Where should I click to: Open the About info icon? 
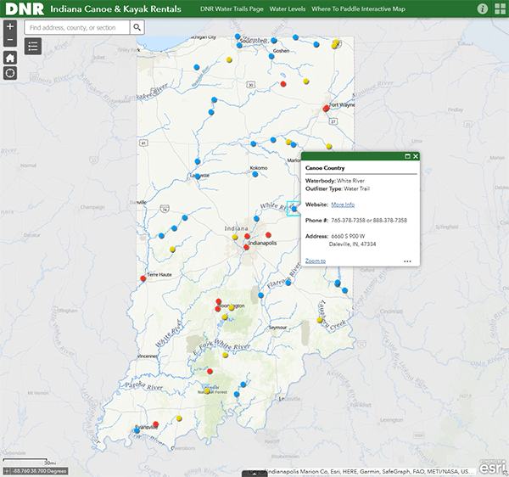tap(482, 8)
